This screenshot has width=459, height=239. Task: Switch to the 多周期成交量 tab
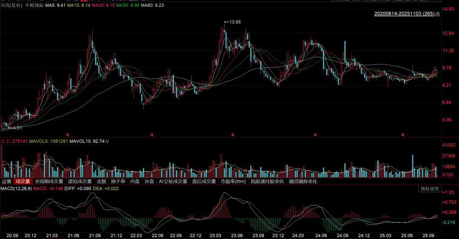pos(49,181)
